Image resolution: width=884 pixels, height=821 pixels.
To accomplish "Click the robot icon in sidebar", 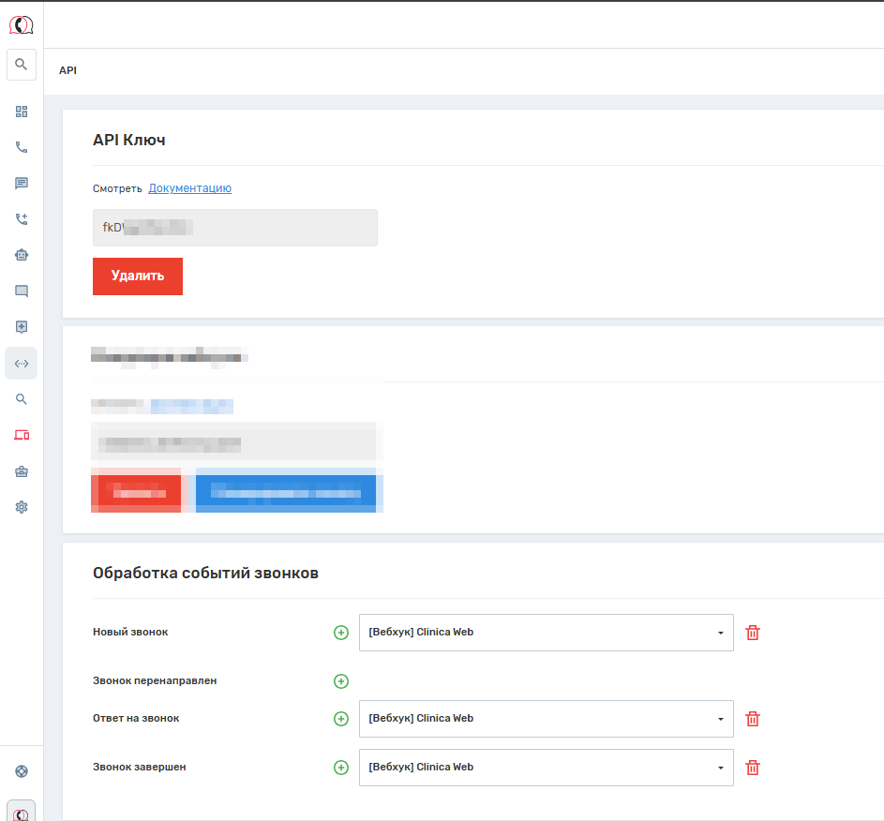I will (22, 255).
